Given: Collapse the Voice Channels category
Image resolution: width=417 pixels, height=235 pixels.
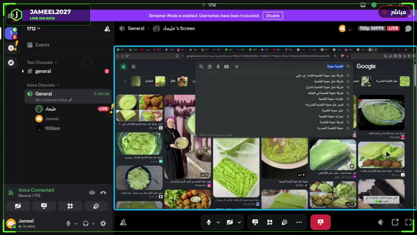Looking at the screenshot, I should coord(43,85).
